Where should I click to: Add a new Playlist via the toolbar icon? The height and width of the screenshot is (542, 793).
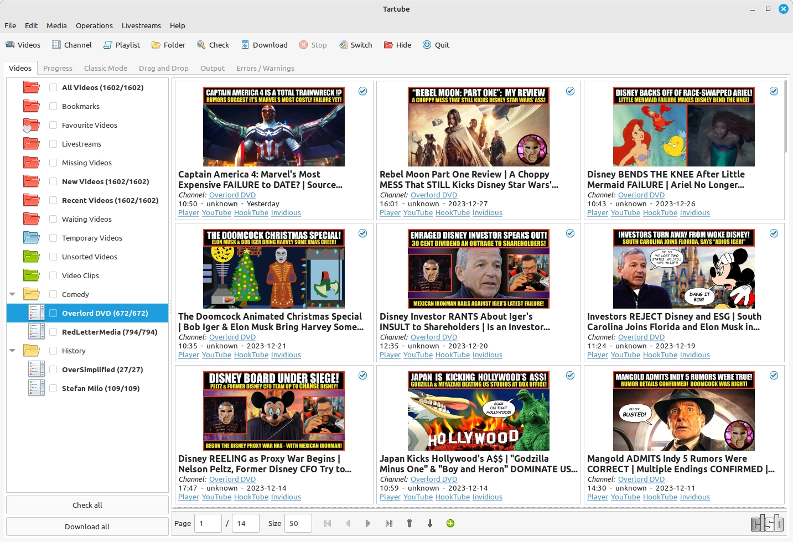tap(121, 45)
